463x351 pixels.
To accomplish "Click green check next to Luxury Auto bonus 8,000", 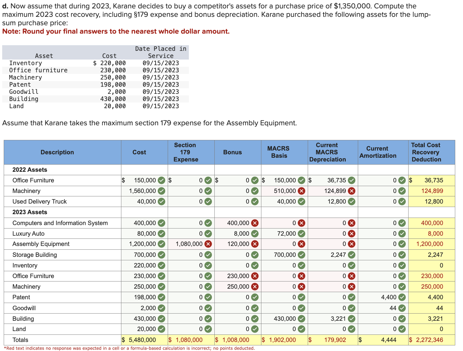I will [255, 233].
